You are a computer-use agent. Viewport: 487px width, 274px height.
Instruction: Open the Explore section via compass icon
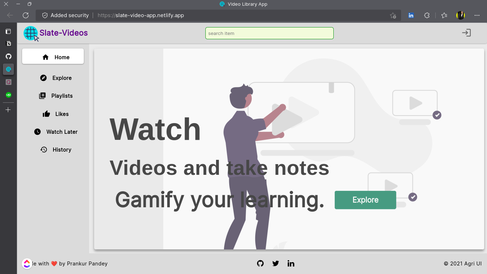[43, 77]
